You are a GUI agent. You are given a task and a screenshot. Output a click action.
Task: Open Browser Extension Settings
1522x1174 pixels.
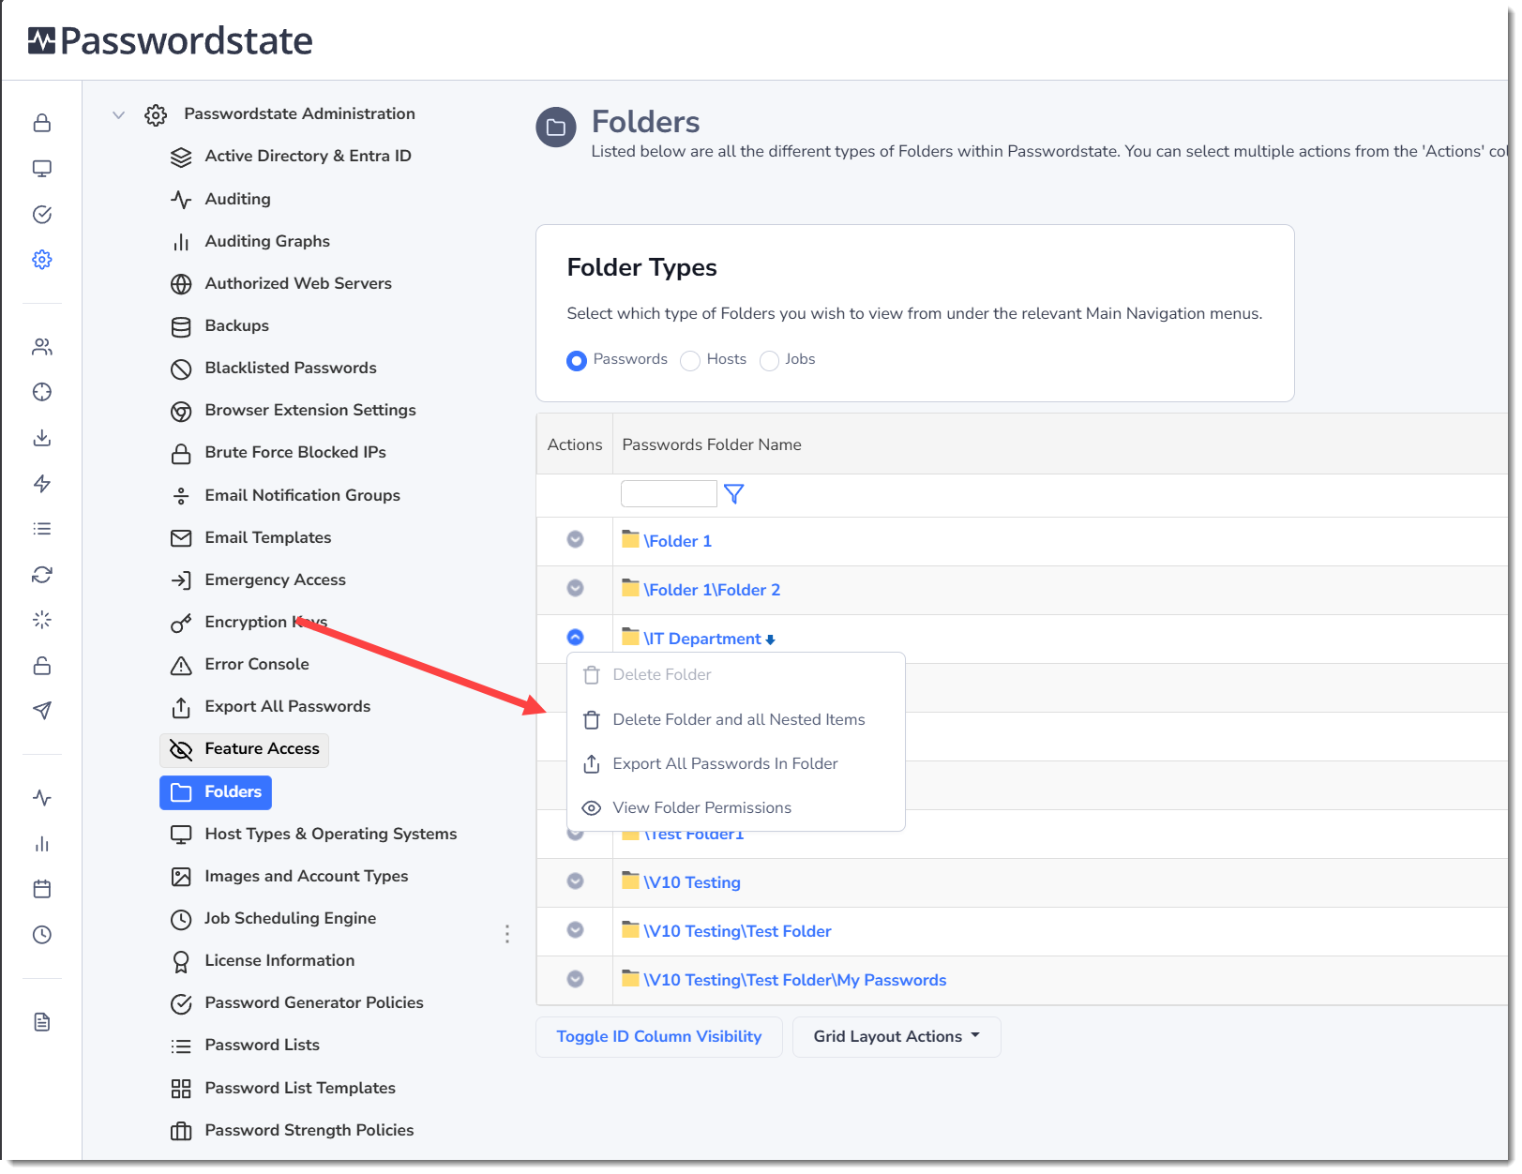pos(294,411)
